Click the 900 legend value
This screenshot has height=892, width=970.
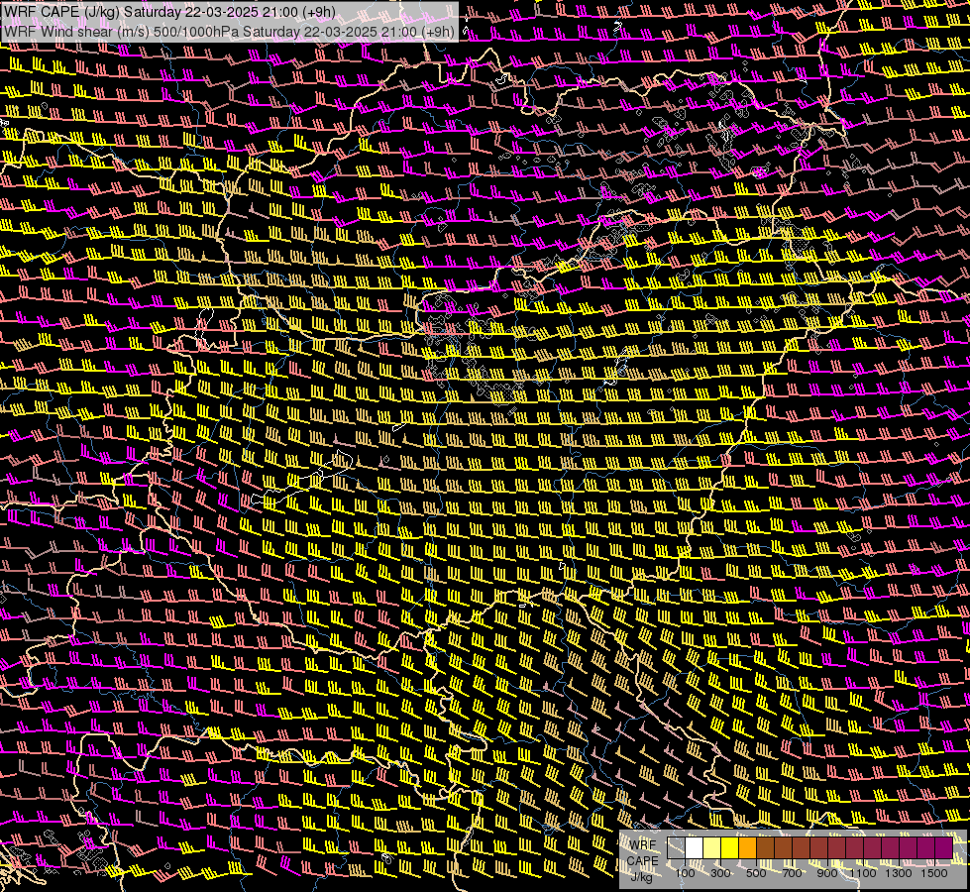point(827,873)
